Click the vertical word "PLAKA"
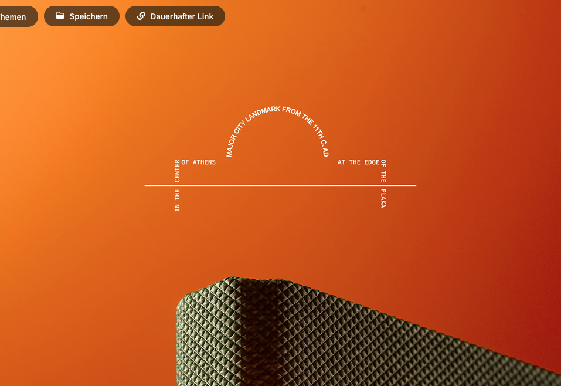Image resolution: width=561 pixels, height=386 pixels. [383, 198]
